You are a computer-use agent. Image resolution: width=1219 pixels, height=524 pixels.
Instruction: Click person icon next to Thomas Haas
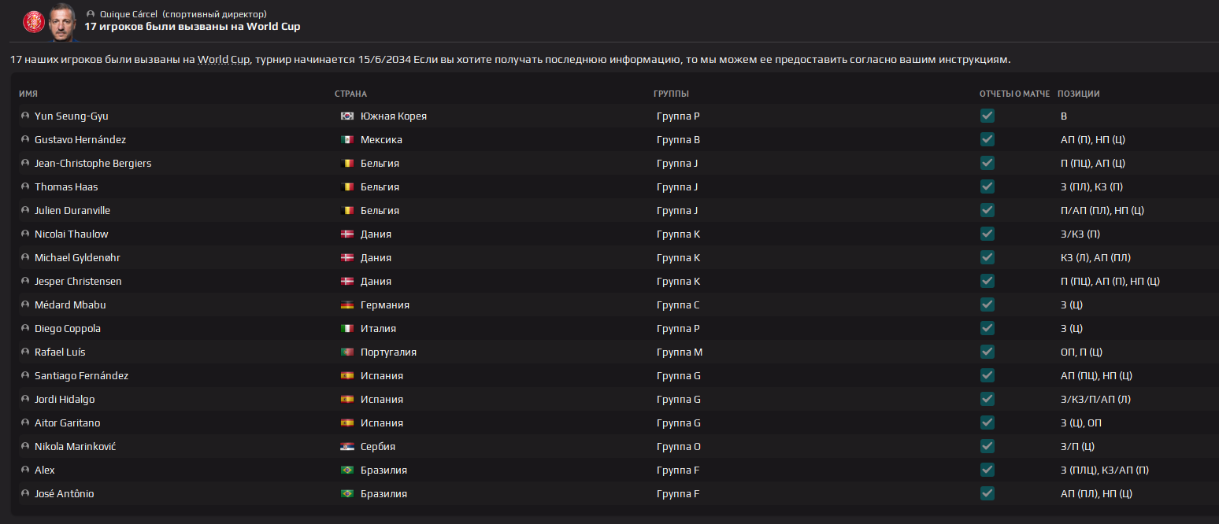coord(25,187)
